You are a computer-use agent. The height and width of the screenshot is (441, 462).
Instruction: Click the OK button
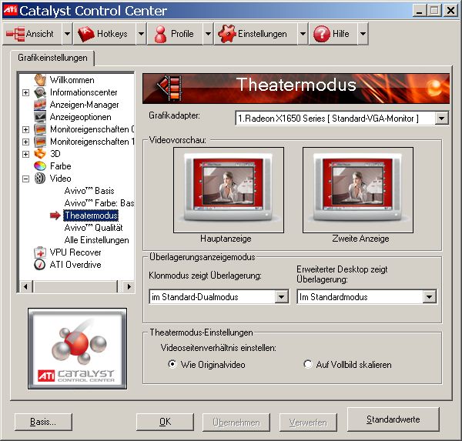click(165, 422)
